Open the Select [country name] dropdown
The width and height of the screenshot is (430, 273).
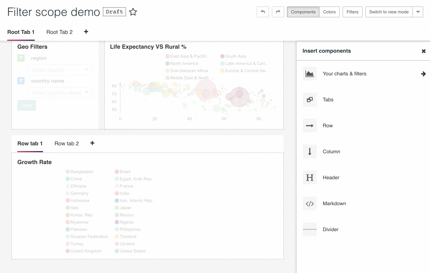point(60,93)
